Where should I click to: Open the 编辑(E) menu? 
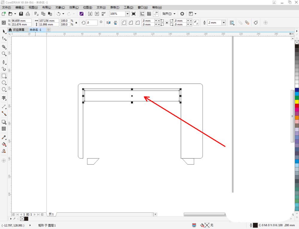(20, 7)
